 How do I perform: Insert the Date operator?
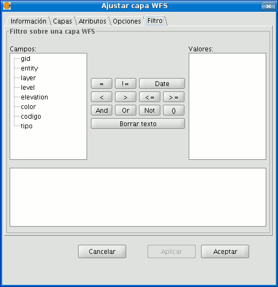pyautogui.click(x=162, y=83)
